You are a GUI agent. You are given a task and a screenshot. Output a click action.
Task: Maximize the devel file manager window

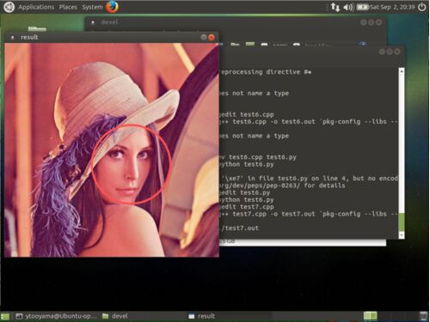point(371,22)
